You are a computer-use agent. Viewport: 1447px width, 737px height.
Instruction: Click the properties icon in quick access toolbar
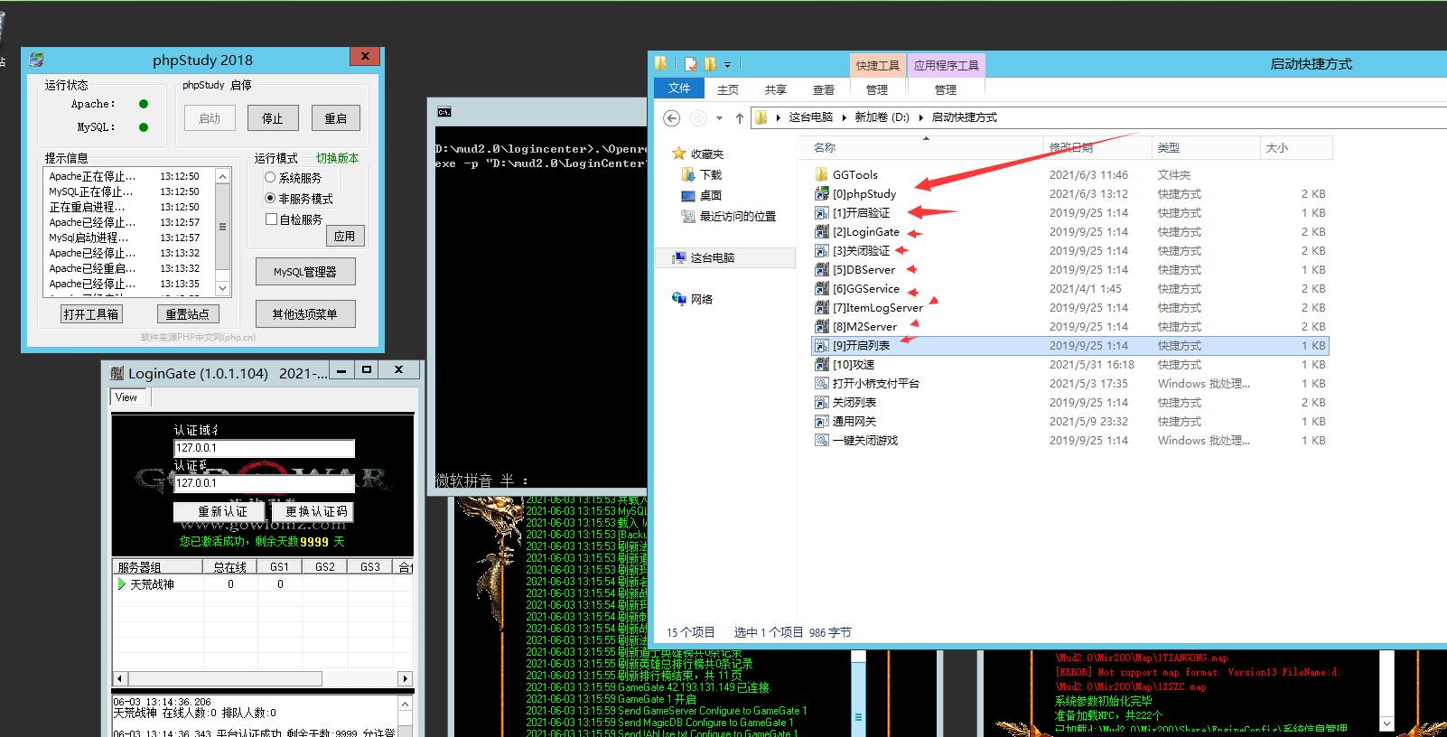[691, 64]
